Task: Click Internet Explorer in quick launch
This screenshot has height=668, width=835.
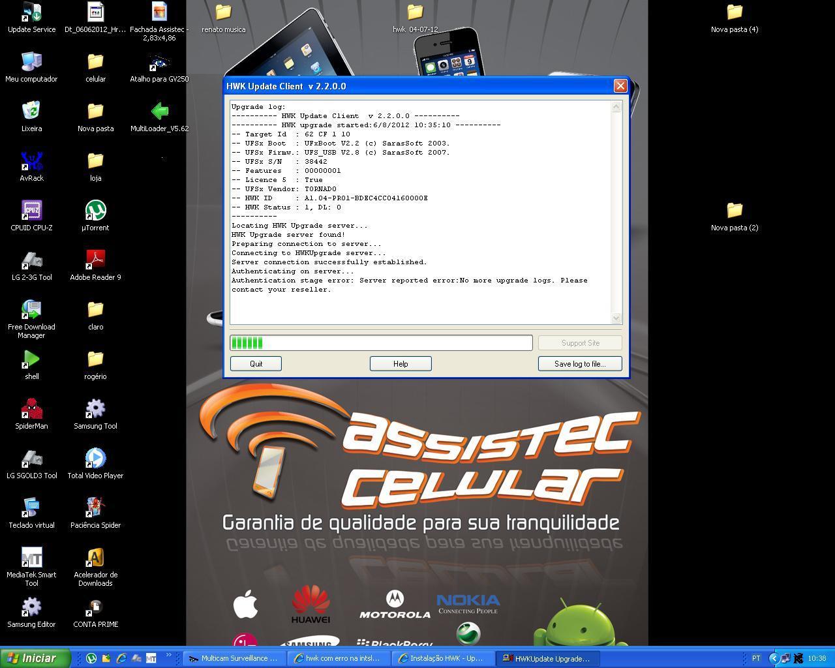Action: coord(121,658)
